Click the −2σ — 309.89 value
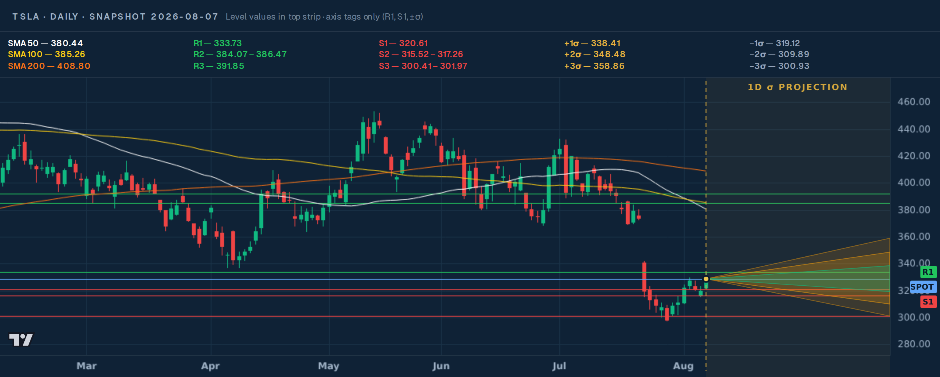Viewport: 940px width, 377px height. (779, 54)
